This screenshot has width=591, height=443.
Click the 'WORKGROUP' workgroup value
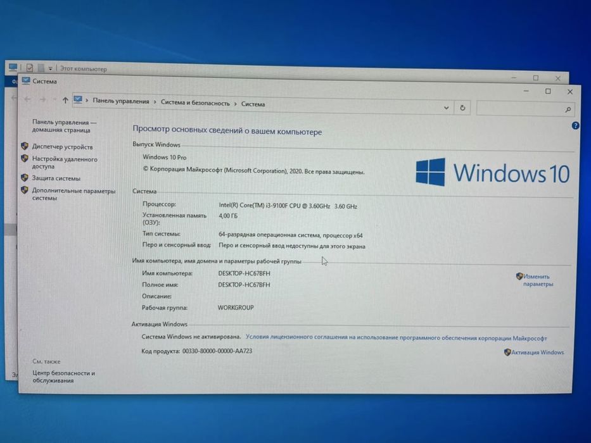(236, 308)
